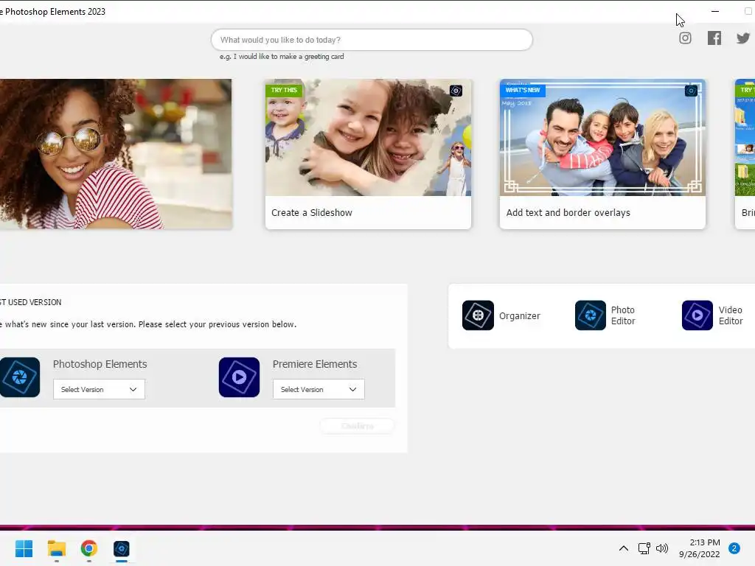This screenshot has width=755, height=566.
Task: Click the woman with sunglasses banner image
Action: 116,153
